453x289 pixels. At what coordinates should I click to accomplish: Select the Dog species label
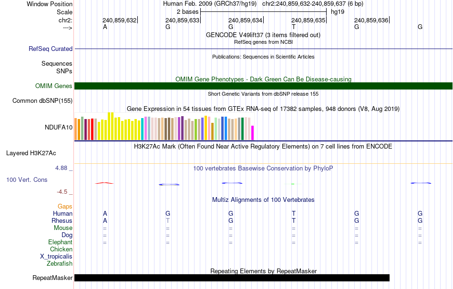67,235
